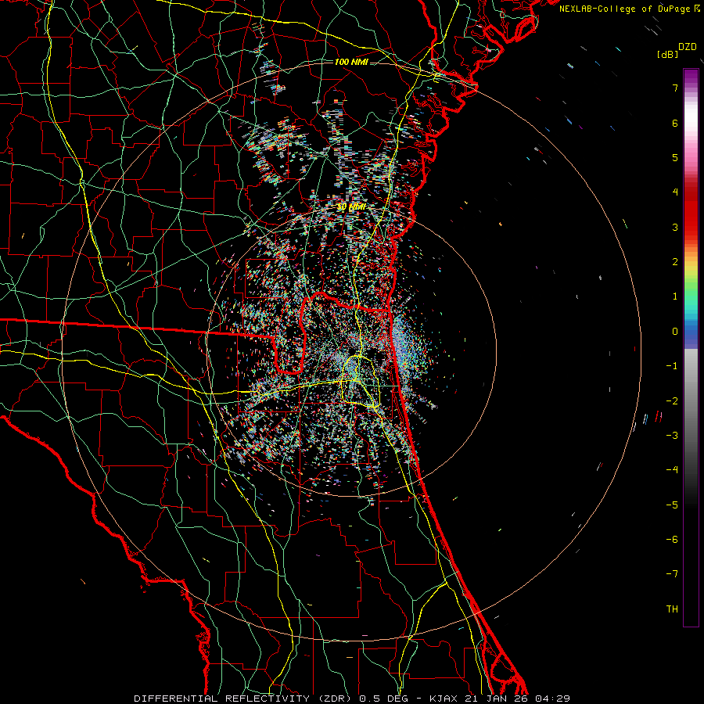The width and height of the screenshot is (704, 704).
Task: Click the 2 value on color scale
Action: click(675, 262)
